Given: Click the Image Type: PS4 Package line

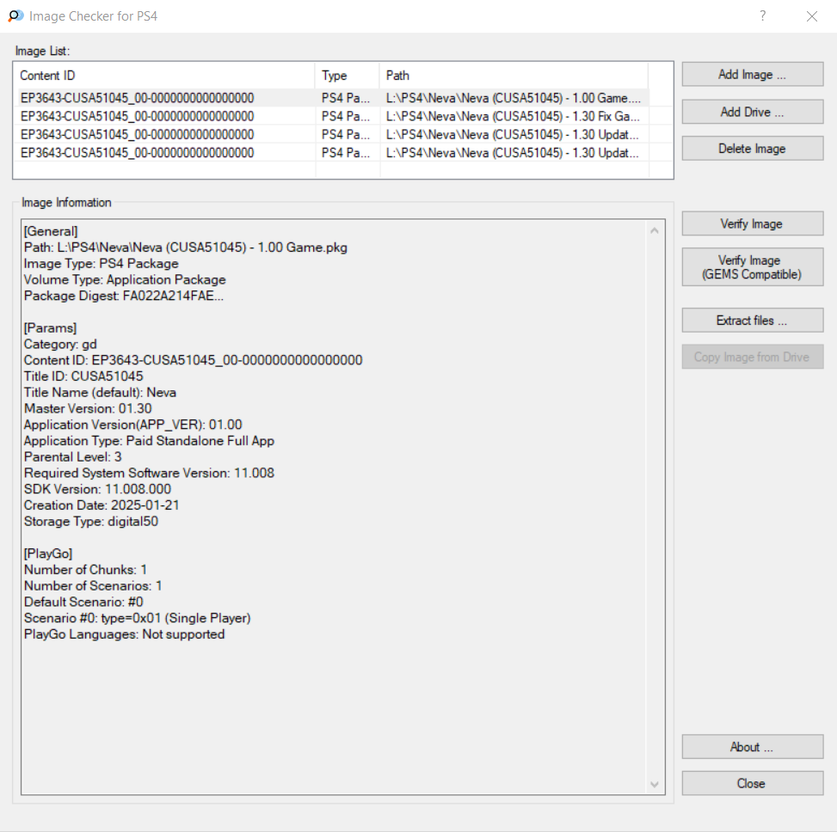Looking at the screenshot, I should (x=101, y=264).
